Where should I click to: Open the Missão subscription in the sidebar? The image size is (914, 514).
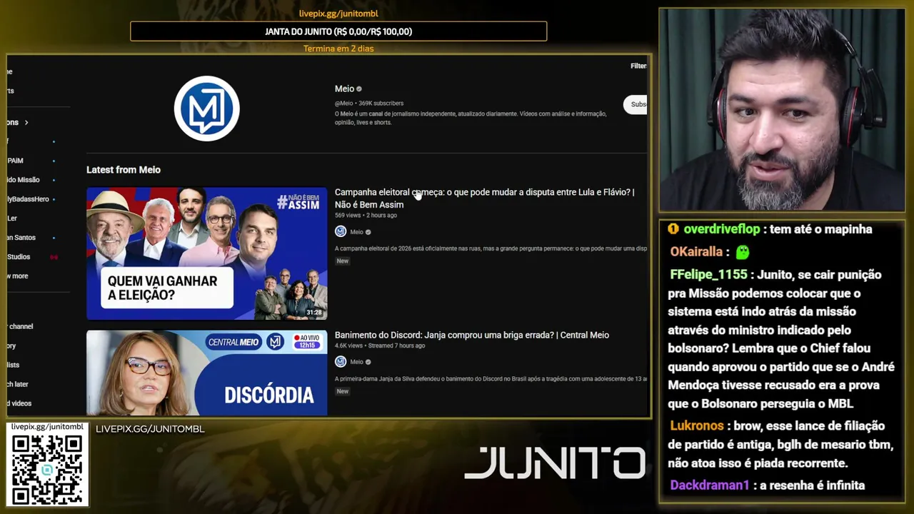(24, 180)
